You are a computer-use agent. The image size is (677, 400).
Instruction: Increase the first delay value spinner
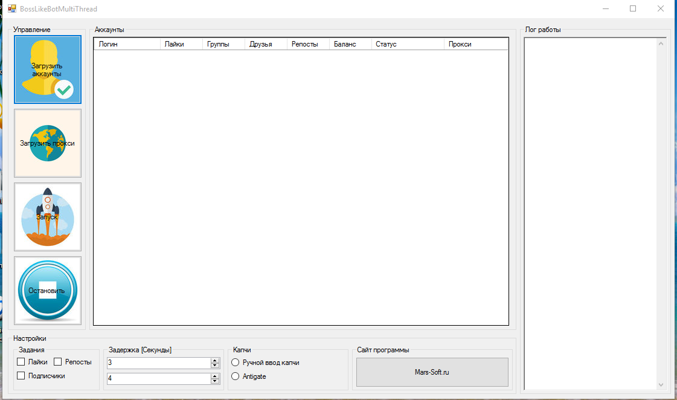214,360
